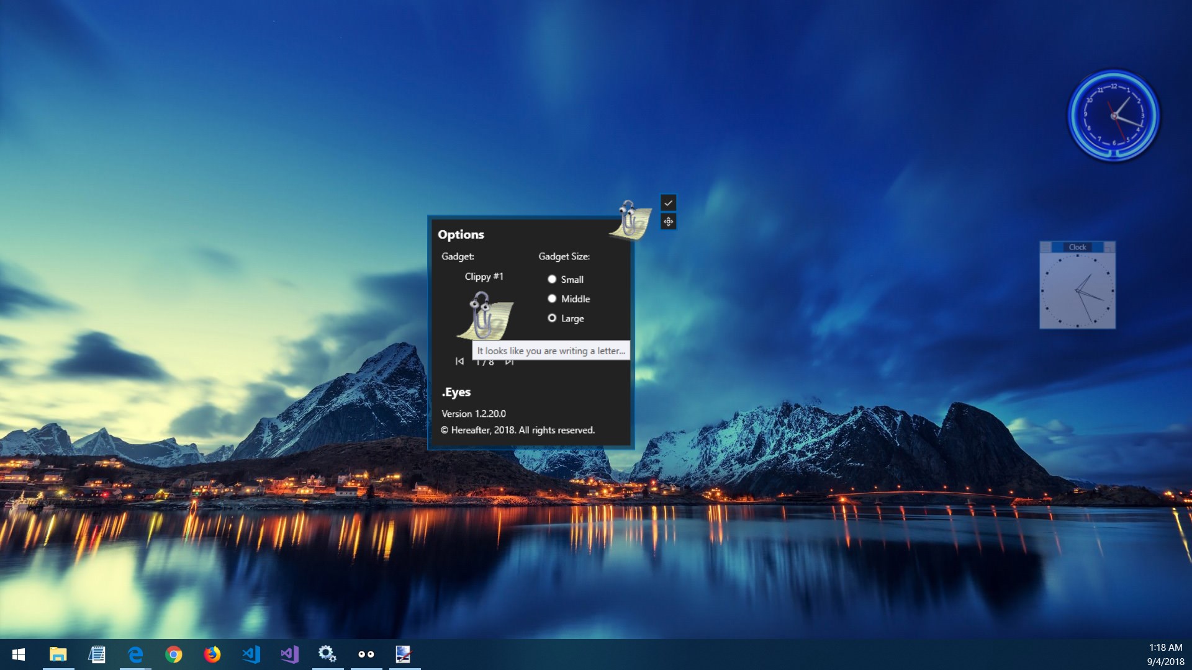Image resolution: width=1192 pixels, height=670 pixels.
Task: Open the gears settings app from the taskbar
Action: coord(328,653)
